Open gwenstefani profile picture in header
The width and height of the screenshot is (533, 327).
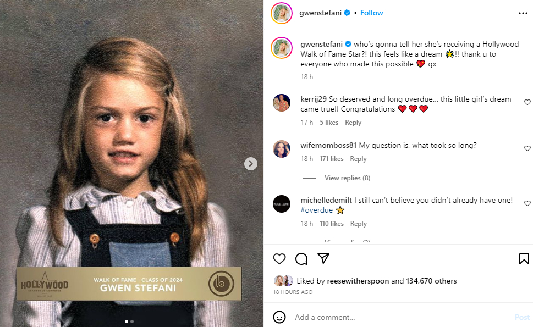pos(282,13)
